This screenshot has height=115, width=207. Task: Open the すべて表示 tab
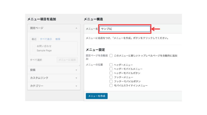tap(46, 39)
